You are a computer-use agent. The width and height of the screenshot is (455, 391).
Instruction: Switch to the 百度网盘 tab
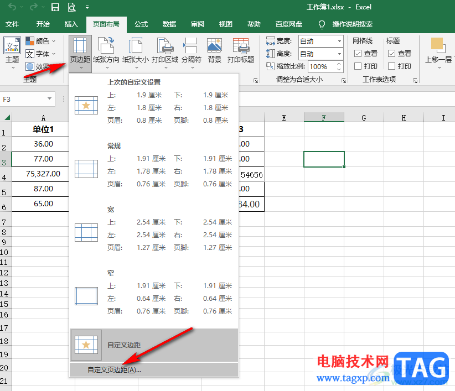[x=289, y=24]
